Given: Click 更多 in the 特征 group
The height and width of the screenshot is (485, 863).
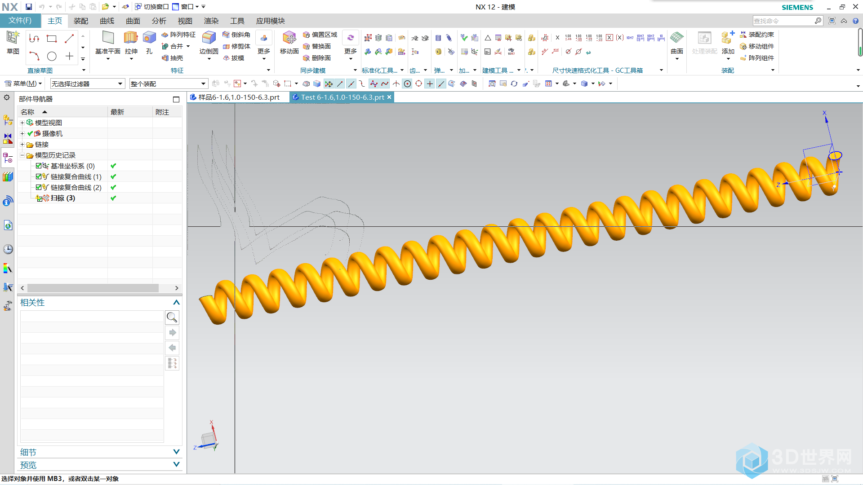Looking at the screenshot, I should (264, 45).
